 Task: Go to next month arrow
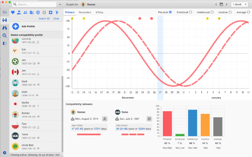(227, 4)
